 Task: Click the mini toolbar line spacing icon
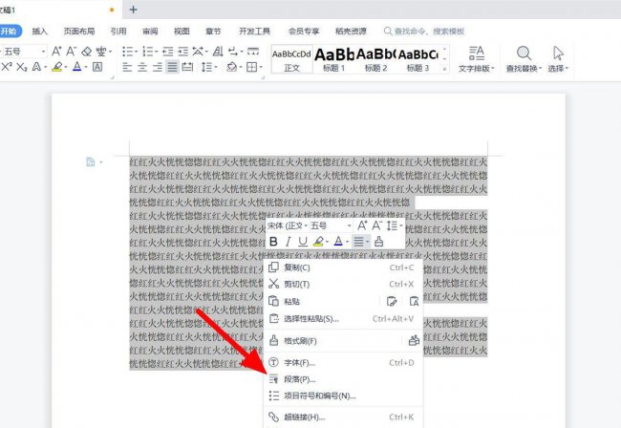coord(392,225)
